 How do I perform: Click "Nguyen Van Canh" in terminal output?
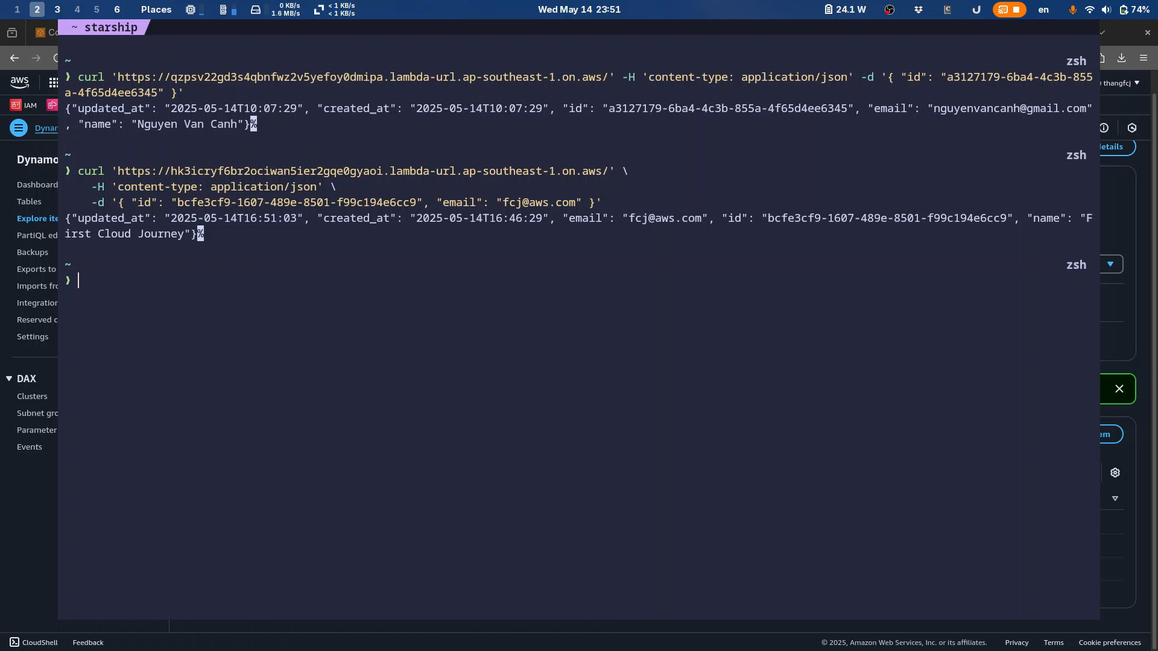(x=187, y=124)
